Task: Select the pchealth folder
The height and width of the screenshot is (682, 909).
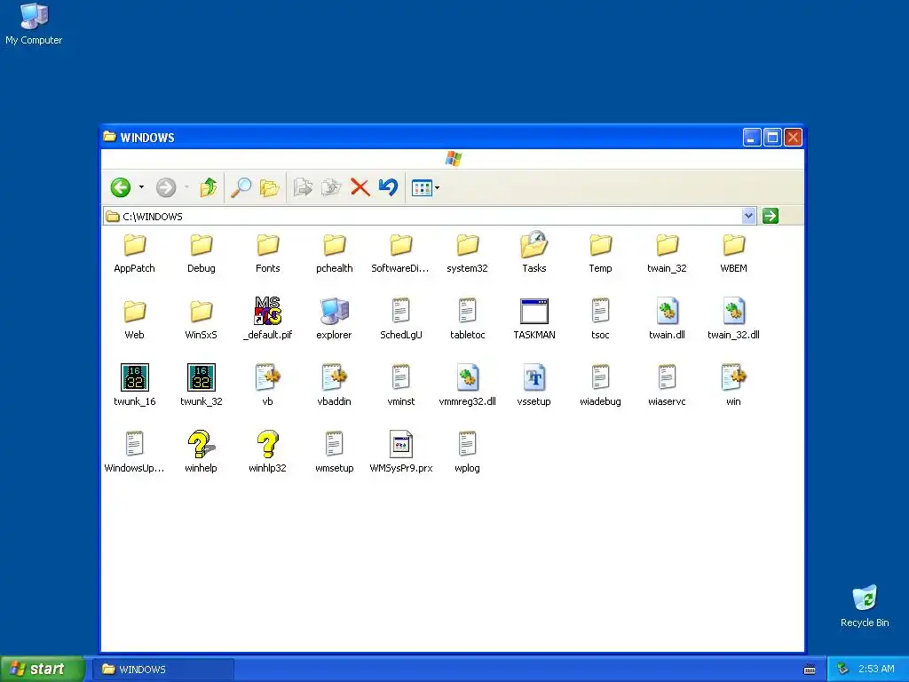Action: [335, 253]
